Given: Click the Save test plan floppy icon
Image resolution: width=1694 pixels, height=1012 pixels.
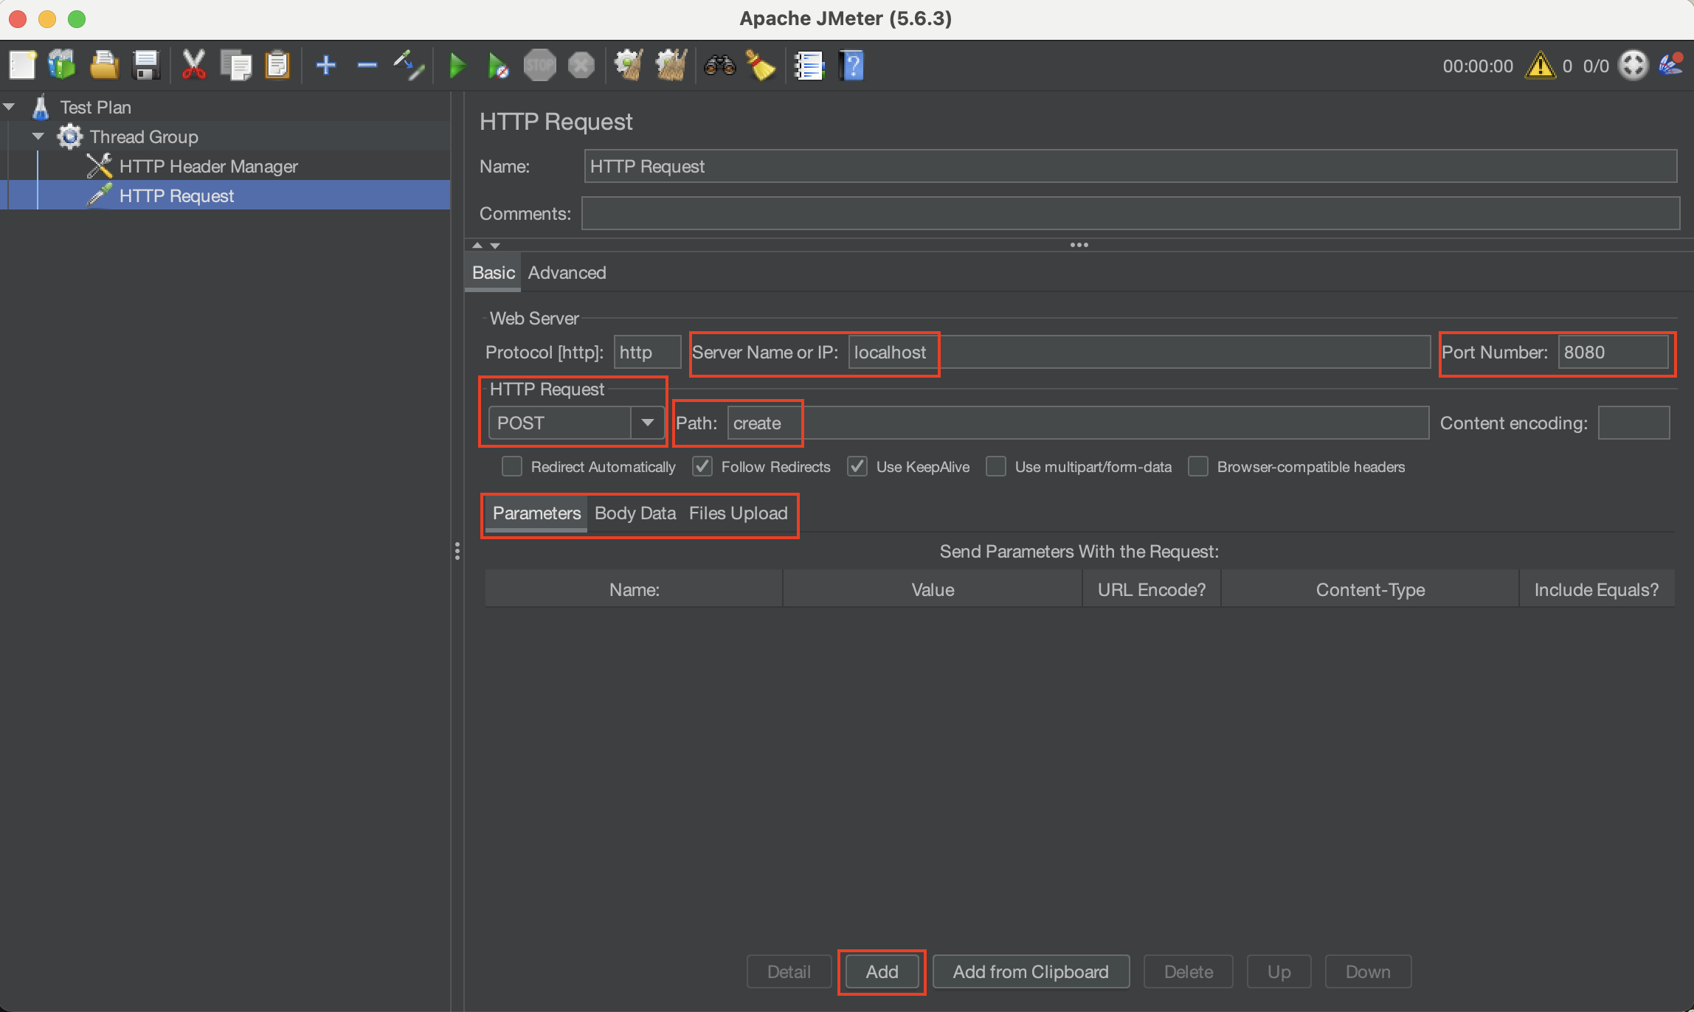Looking at the screenshot, I should (x=146, y=66).
